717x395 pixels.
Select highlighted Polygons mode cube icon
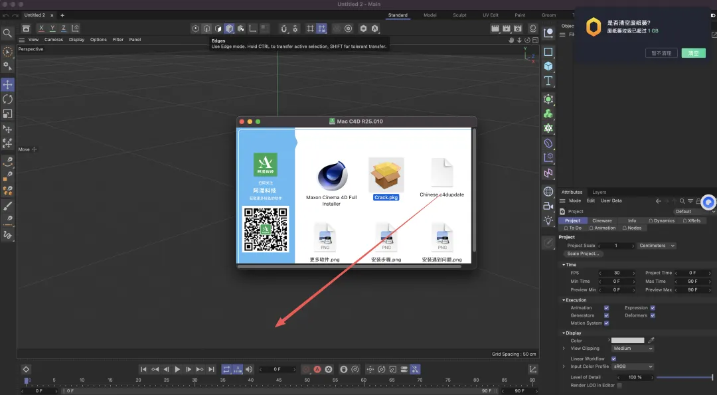tap(230, 29)
